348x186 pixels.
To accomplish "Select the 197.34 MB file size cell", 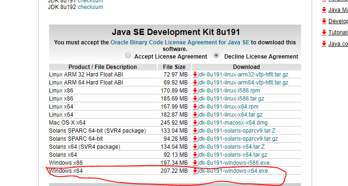I will pos(174,163).
